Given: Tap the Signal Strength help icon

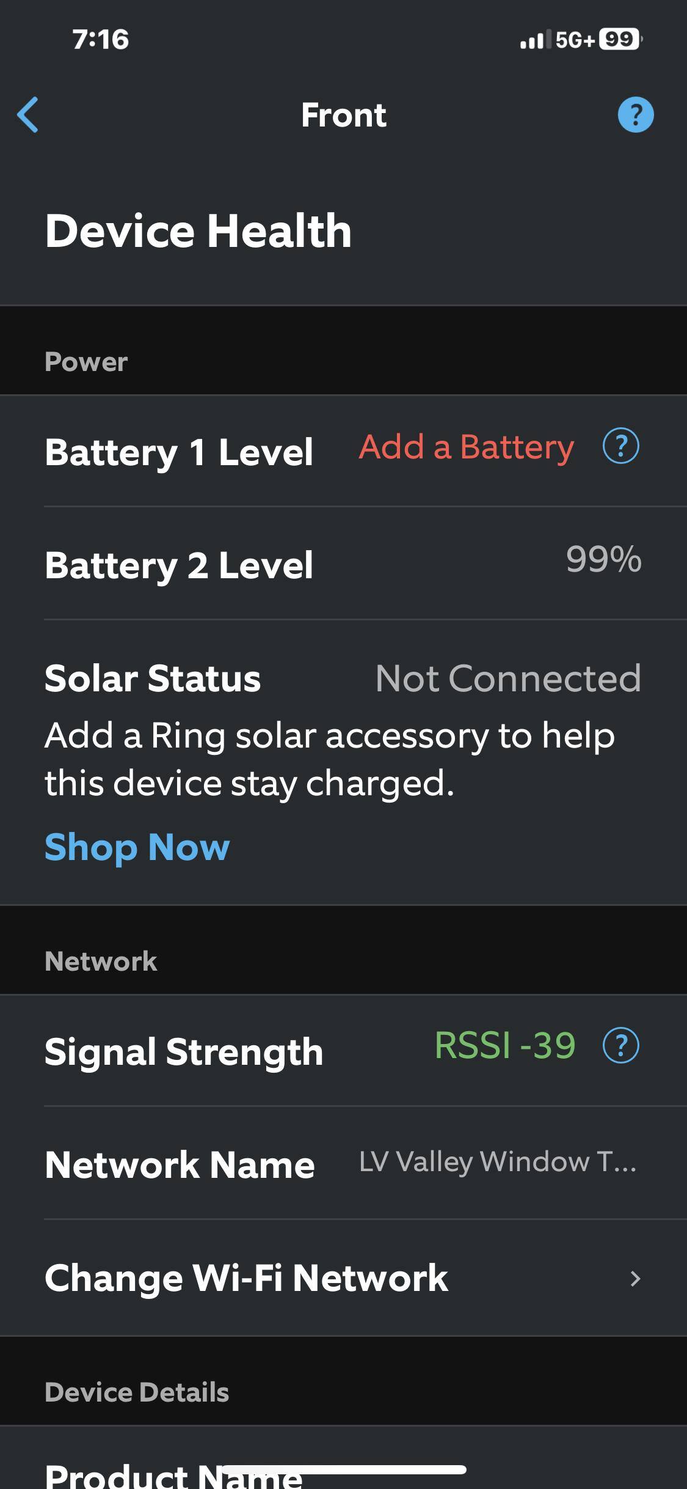Looking at the screenshot, I should 620,1045.
